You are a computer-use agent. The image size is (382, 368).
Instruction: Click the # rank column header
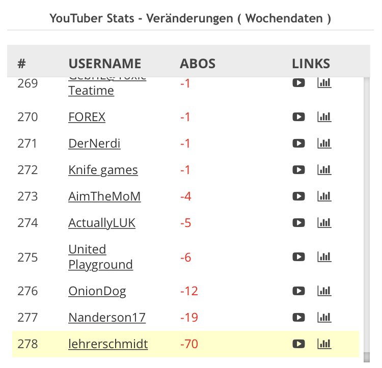(x=21, y=64)
